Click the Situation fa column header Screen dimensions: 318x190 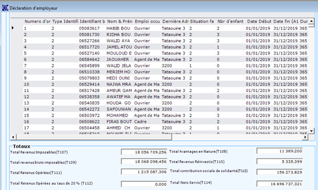tap(202, 21)
